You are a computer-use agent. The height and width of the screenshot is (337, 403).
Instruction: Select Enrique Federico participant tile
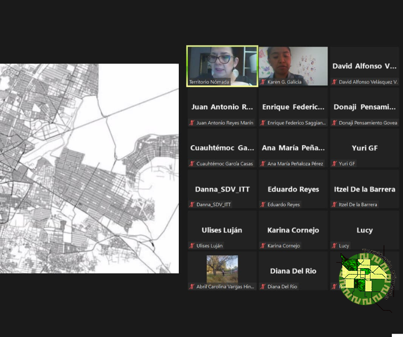click(x=293, y=107)
